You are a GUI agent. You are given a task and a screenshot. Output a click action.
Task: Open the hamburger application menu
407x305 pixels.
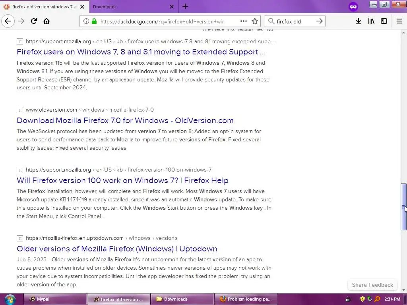pyautogui.click(x=399, y=21)
